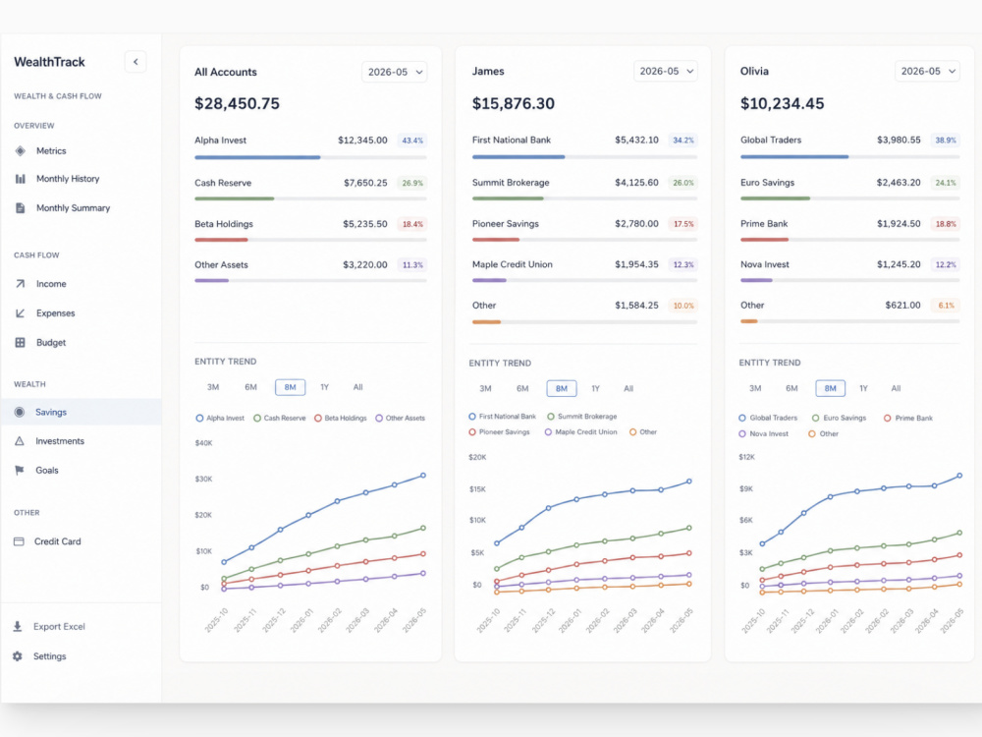Select 1Y range in James trend
Screen dimensions: 982x737
(596, 388)
